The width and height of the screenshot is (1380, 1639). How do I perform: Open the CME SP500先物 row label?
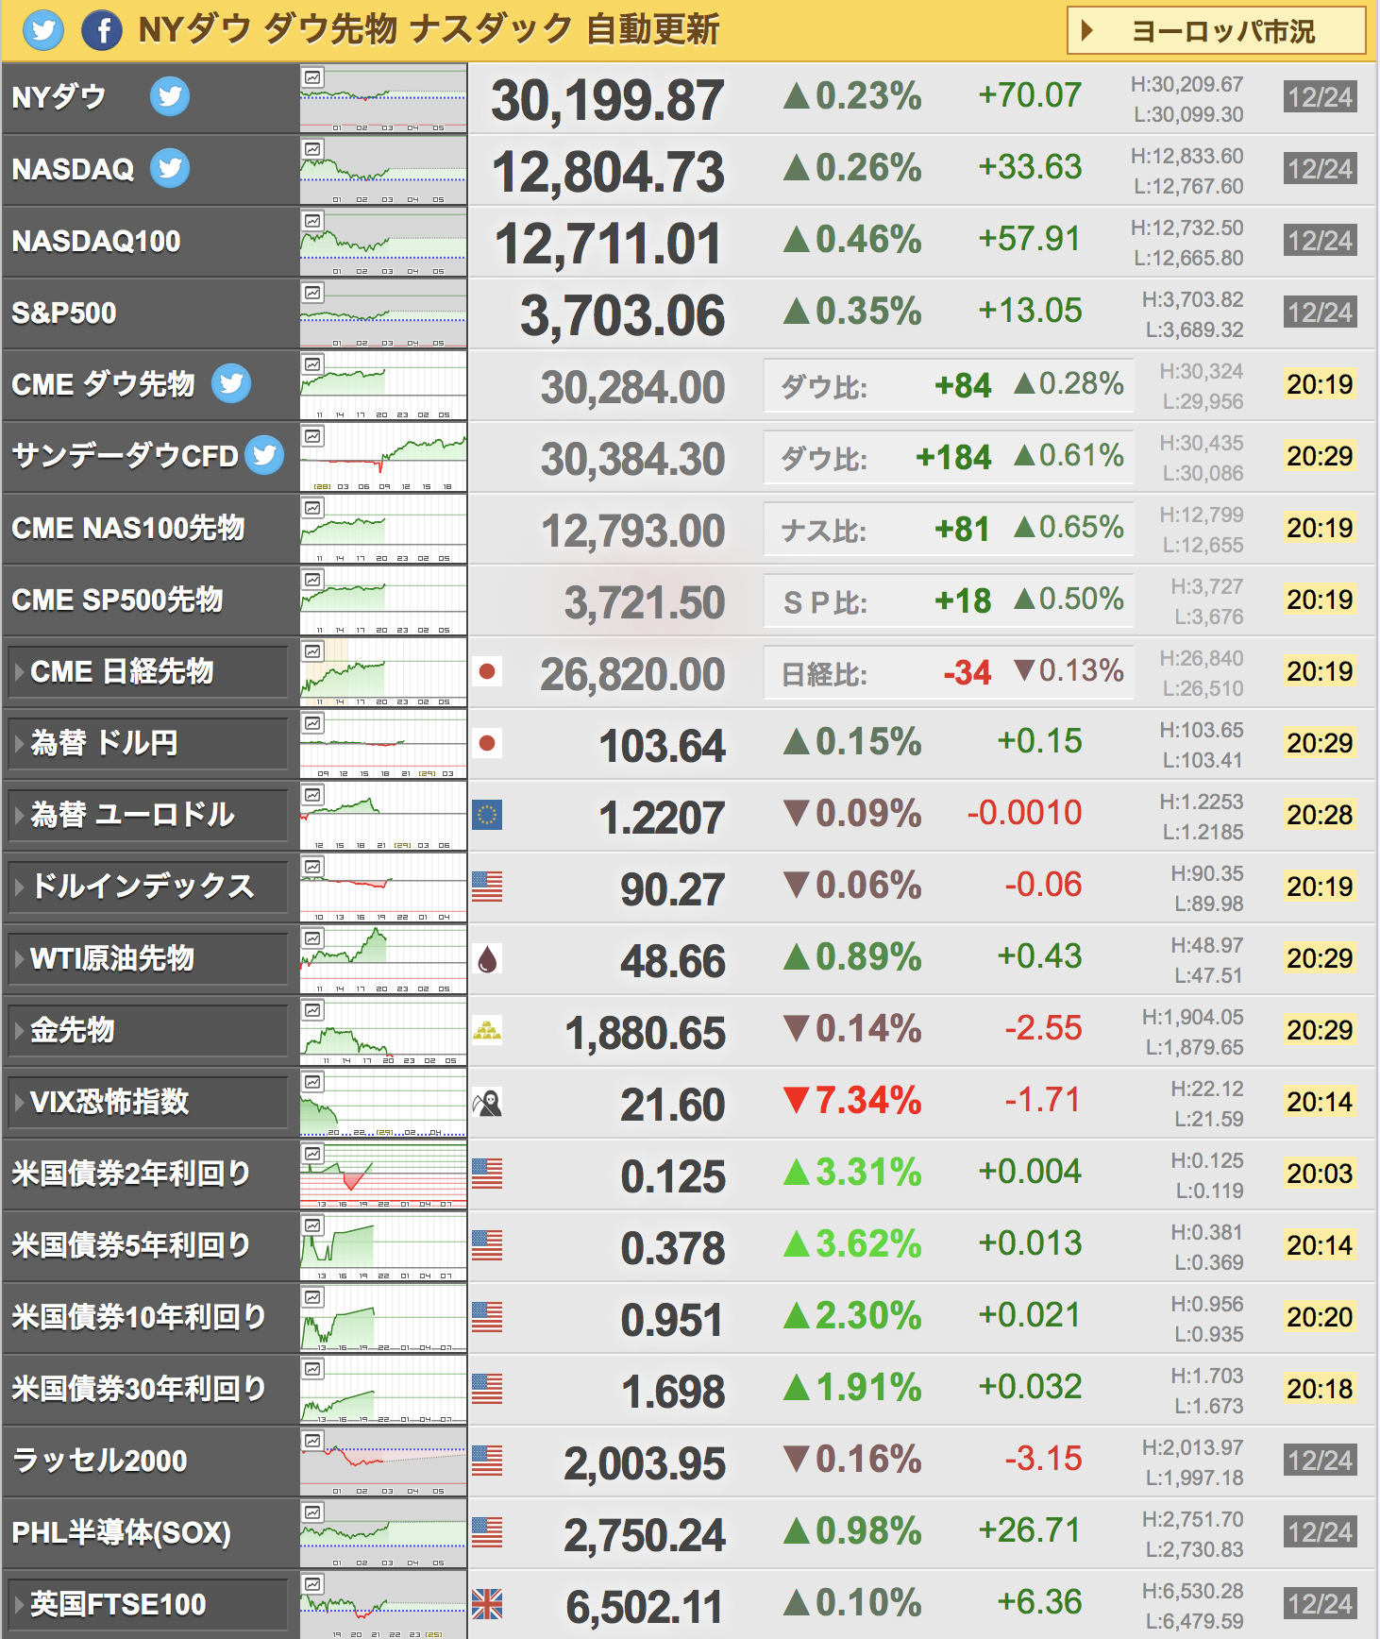(x=118, y=600)
